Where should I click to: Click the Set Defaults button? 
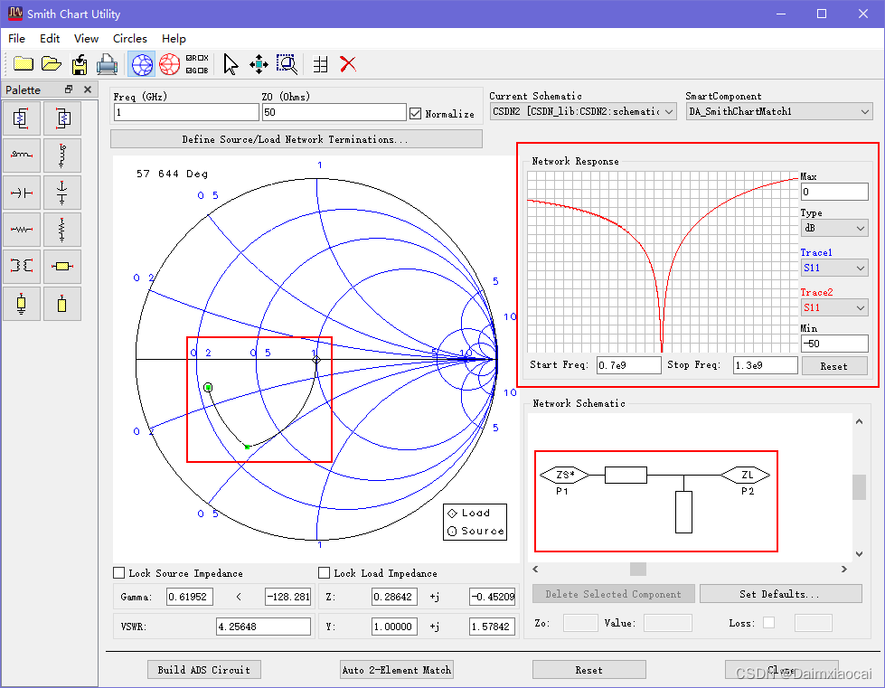[x=780, y=594]
